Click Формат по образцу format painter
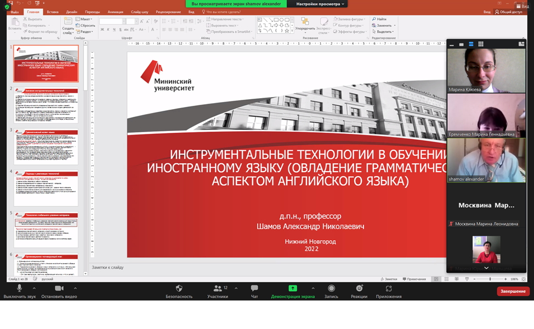Viewport: 534px width, 329px height. pyautogui.click(x=40, y=32)
